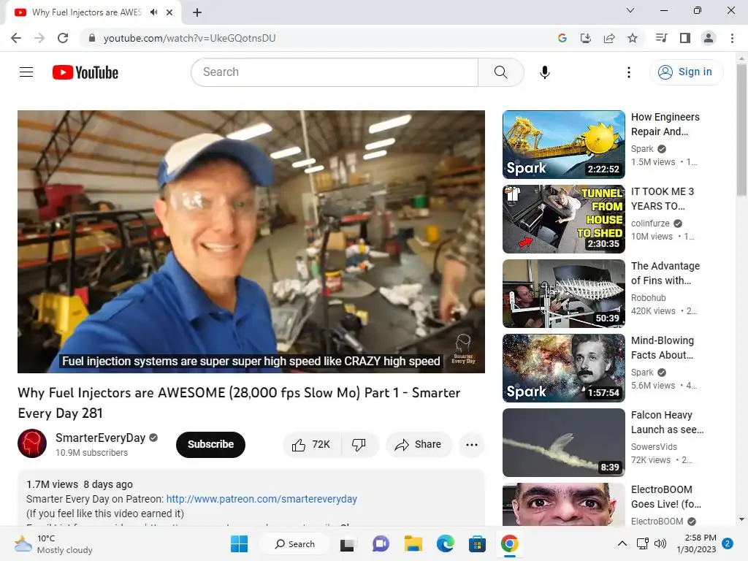This screenshot has height=561, width=748.
Task: Open the tab search chevron
Action: click(630, 10)
